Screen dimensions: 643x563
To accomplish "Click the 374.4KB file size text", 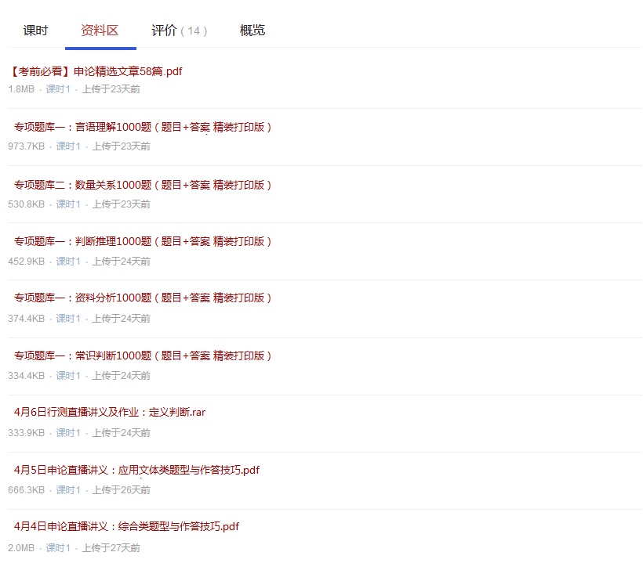I will 26,319.
